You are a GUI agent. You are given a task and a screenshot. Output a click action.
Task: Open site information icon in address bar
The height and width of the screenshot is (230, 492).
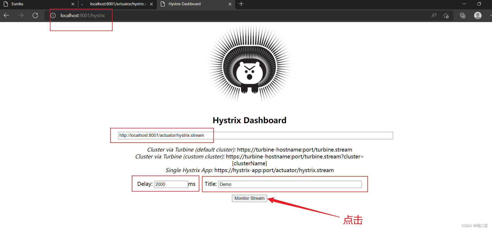(53, 16)
